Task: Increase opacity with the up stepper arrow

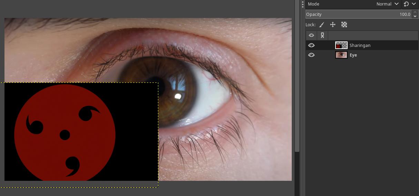Action: [x=415, y=12]
